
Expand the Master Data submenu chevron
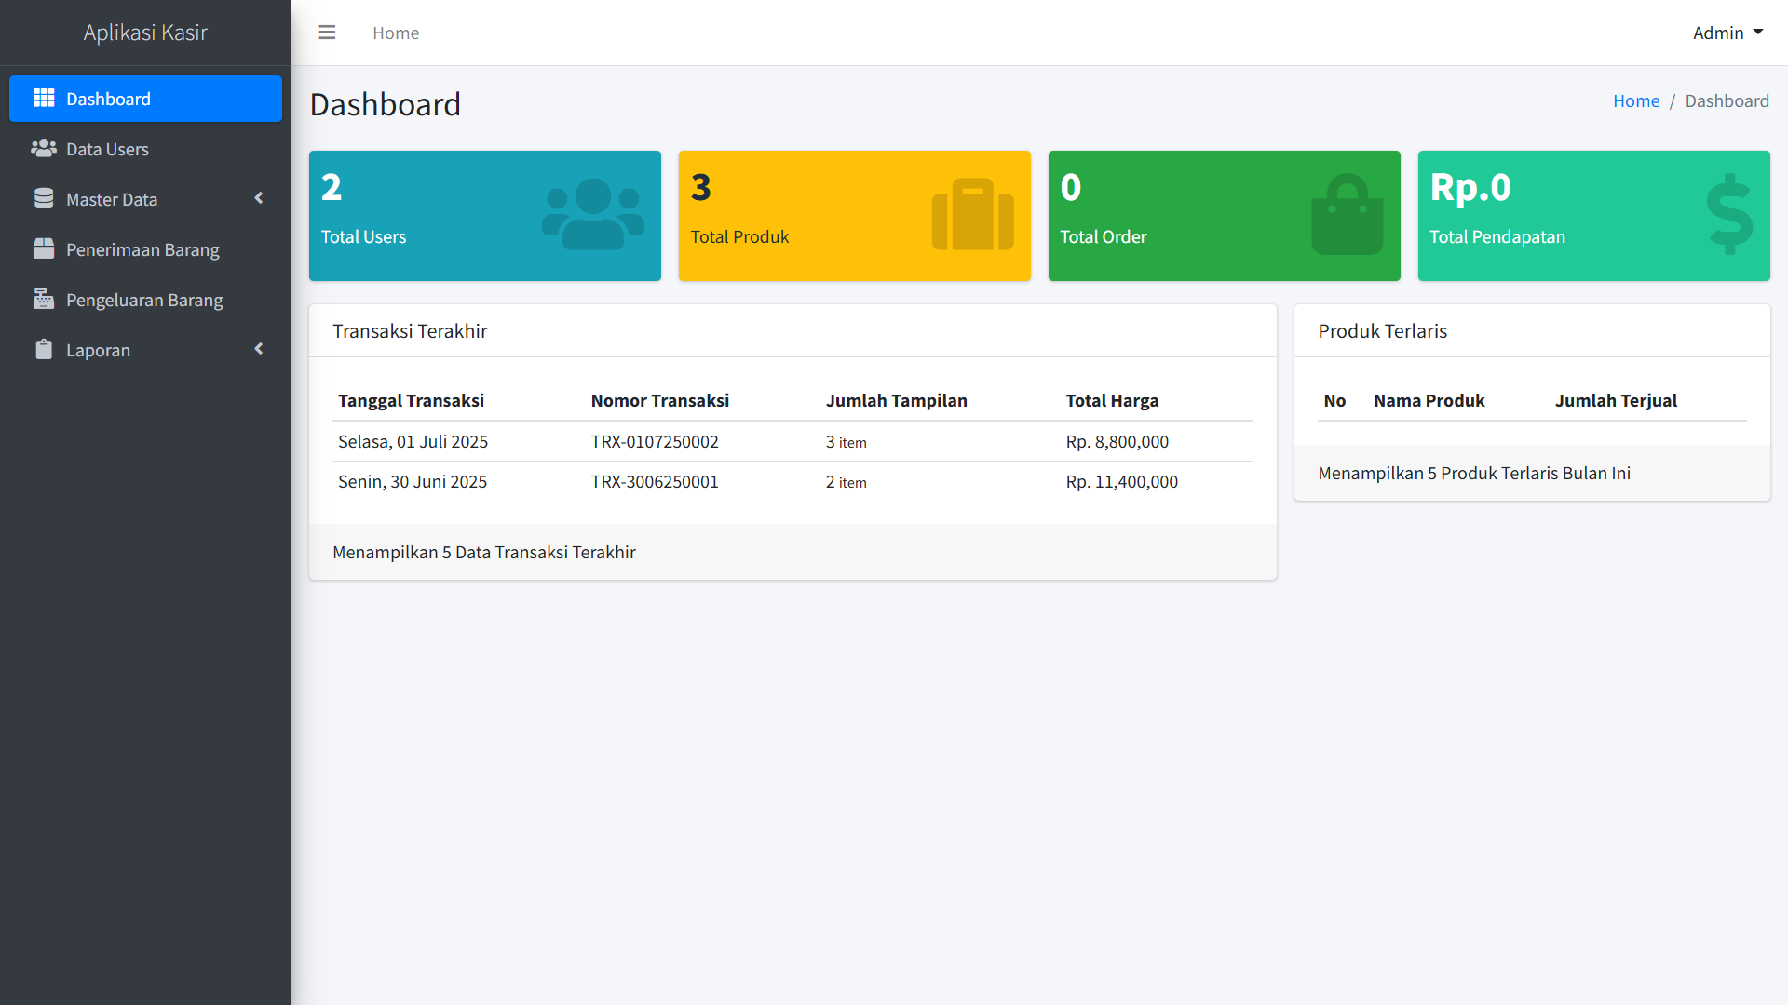click(x=259, y=198)
